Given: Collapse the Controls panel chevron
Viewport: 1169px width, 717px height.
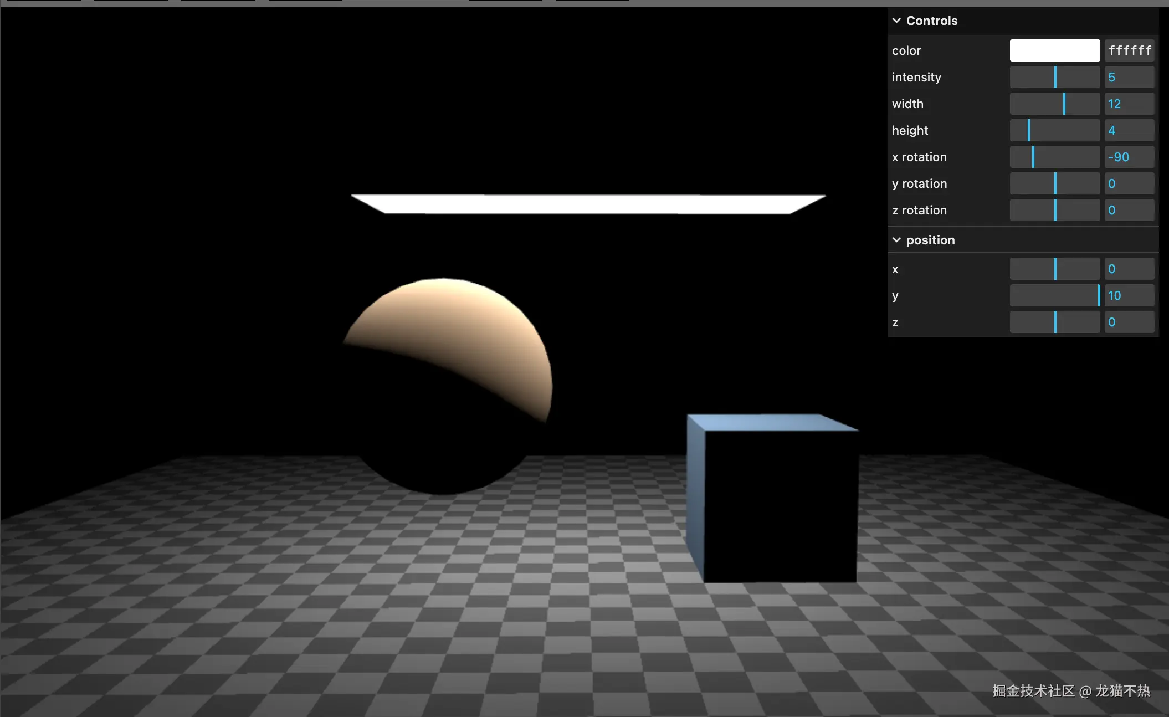Looking at the screenshot, I should [896, 21].
